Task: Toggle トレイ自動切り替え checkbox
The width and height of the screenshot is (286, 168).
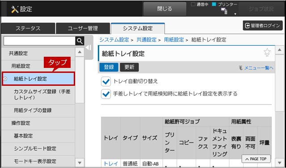Action: 106,81
